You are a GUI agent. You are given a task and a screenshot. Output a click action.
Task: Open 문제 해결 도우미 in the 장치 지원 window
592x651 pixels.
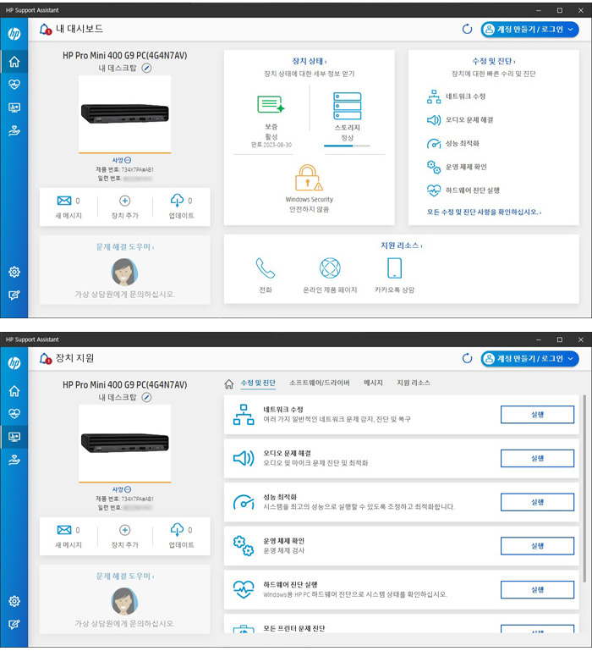click(x=125, y=576)
